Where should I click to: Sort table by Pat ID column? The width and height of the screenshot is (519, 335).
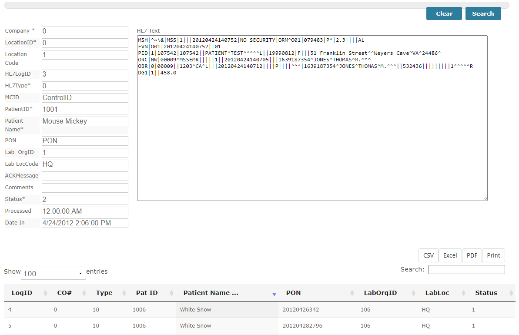(x=152, y=293)
